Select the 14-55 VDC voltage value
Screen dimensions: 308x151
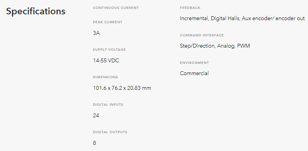[x=106, y=60]
